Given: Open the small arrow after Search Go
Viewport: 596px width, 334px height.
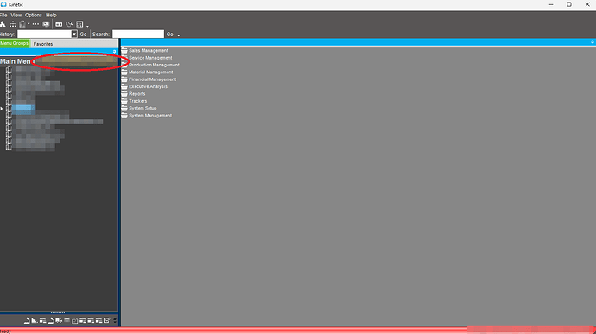Looking at the screenshot, I should click(x=178, y=35).
